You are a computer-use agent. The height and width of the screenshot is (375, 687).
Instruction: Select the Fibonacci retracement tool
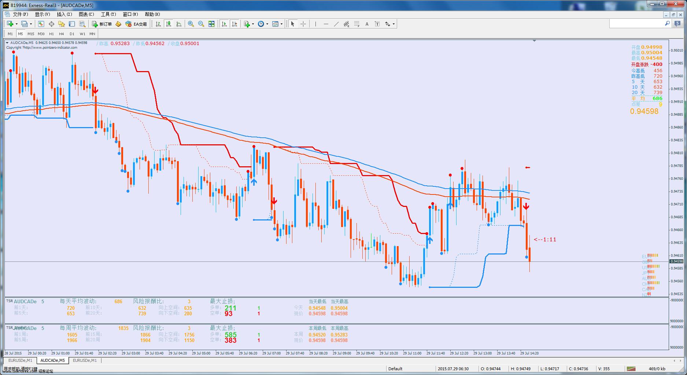tap(357, 24)
